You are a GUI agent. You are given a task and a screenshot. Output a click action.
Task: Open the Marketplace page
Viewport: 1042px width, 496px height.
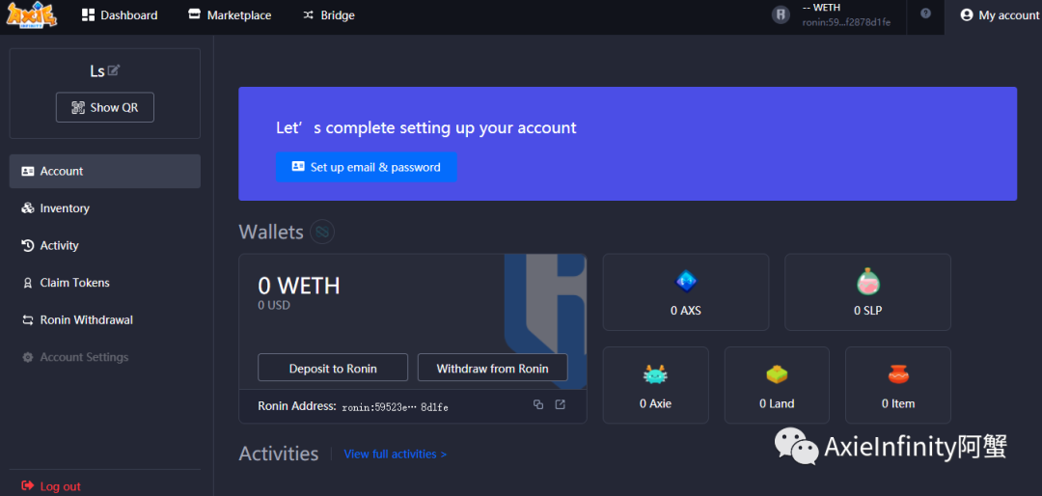[x=230, y=15]
